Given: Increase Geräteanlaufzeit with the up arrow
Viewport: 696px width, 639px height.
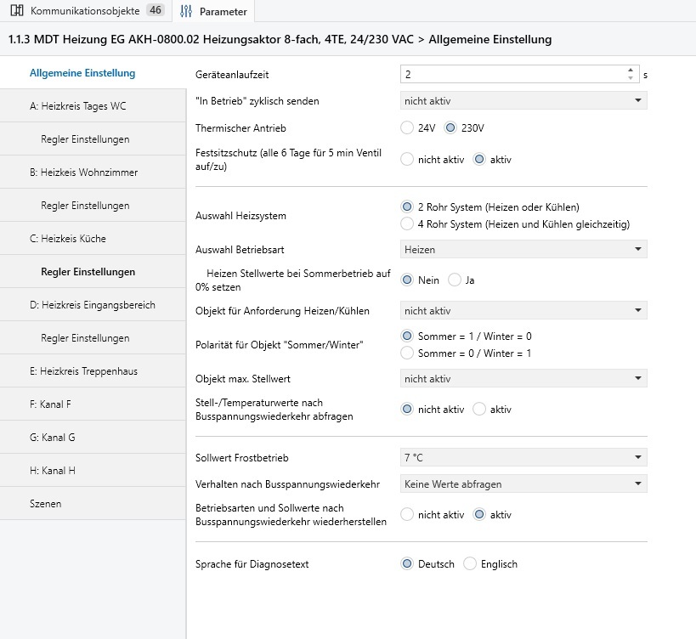Looking at the screenshot, I should [631, 71].
